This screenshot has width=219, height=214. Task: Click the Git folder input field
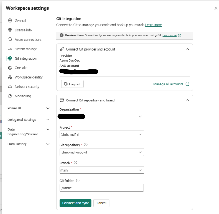101,188
